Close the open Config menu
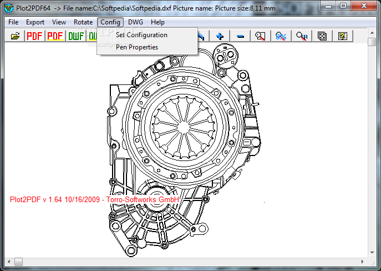381x271 pixels. tap(110, 22)
